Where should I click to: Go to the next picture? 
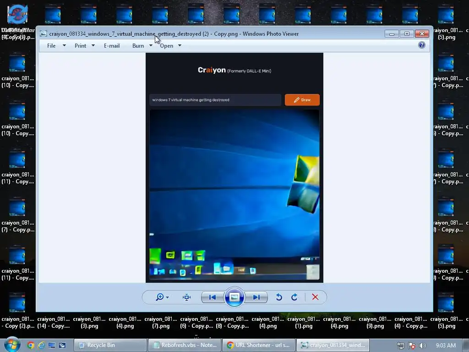(256, 297)
